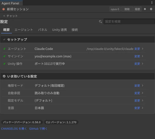
Task: Click the you@example.com (max) account text
Action: click(x=53, y=56)
